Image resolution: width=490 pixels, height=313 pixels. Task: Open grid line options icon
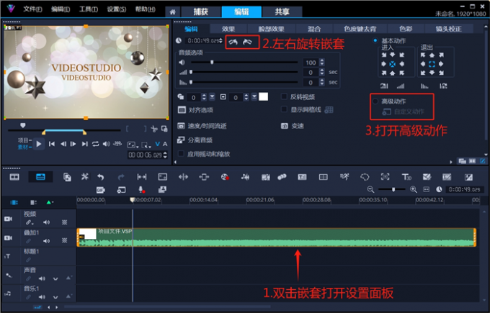point(329,109)
